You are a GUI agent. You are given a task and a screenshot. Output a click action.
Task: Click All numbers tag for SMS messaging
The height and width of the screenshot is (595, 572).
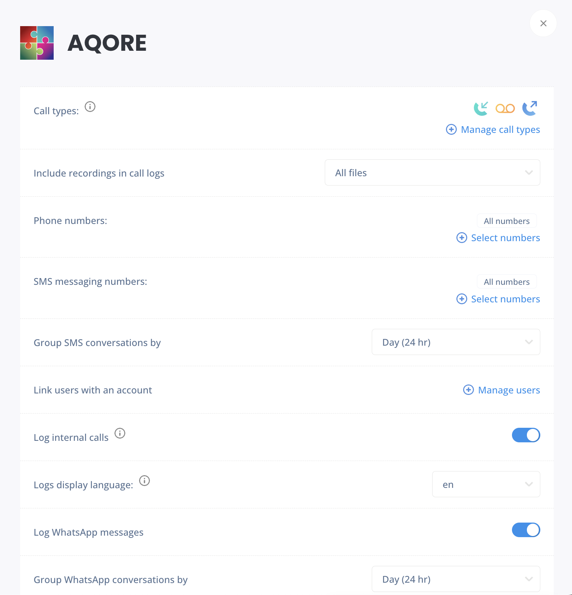tap(507, 282)
